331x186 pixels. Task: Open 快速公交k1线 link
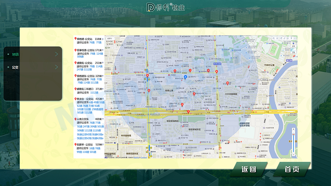84,135
